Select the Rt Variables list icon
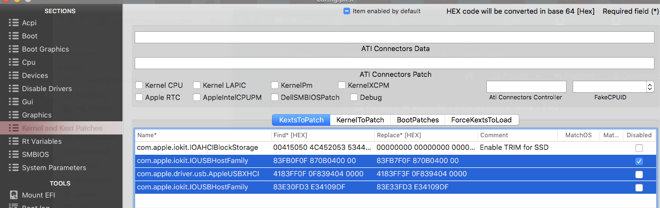 [x=14, y=141]
